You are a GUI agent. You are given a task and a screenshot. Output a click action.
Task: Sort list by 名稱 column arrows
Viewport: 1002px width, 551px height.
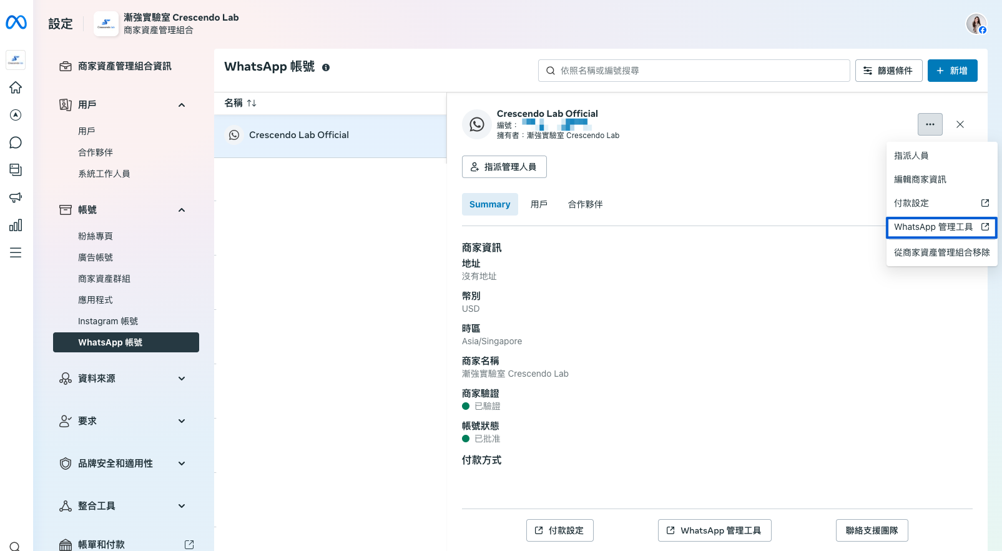252,103
